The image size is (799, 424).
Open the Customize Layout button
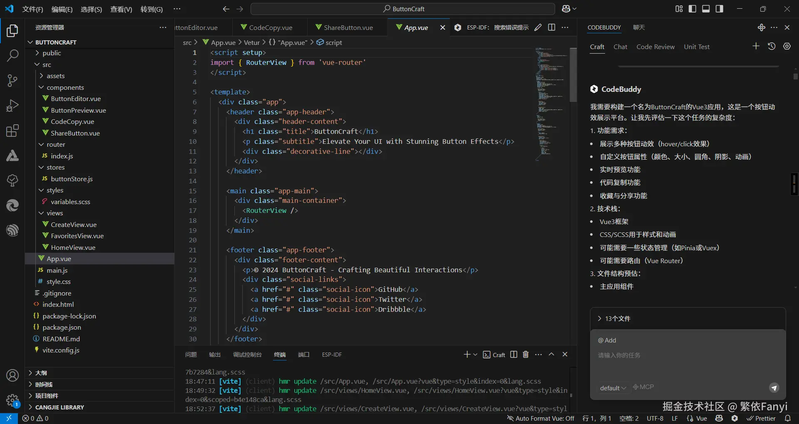point(679,9)
